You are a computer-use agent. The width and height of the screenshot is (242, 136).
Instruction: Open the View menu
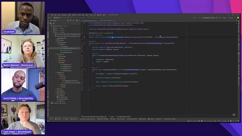[x=59, y=15]
